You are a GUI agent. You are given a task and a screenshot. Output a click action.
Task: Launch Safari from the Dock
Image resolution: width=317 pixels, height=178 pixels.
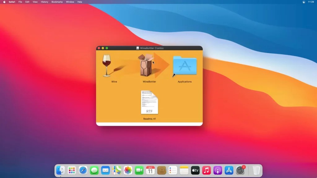(83, 170)
